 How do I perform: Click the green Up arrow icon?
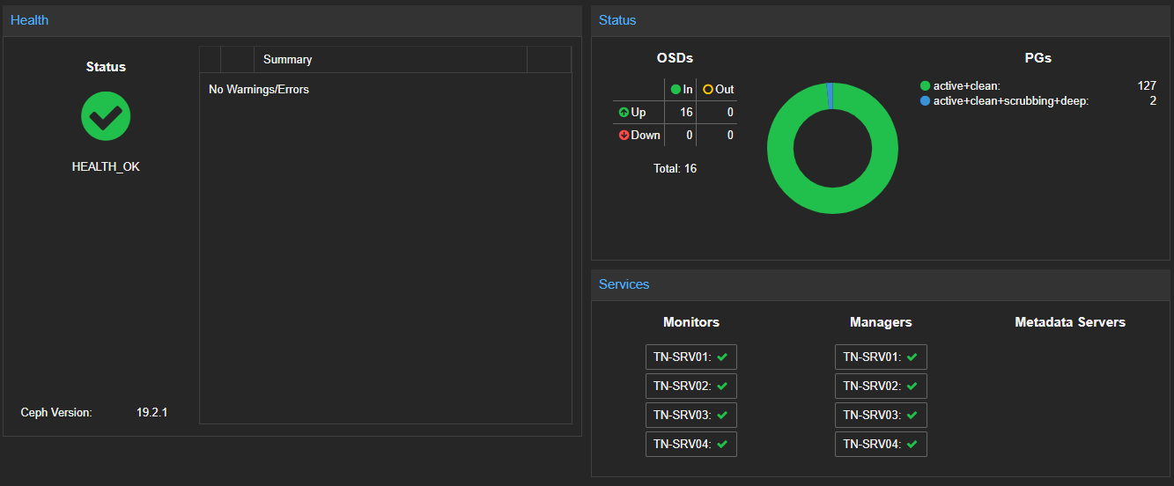click(x=624, y=113)
